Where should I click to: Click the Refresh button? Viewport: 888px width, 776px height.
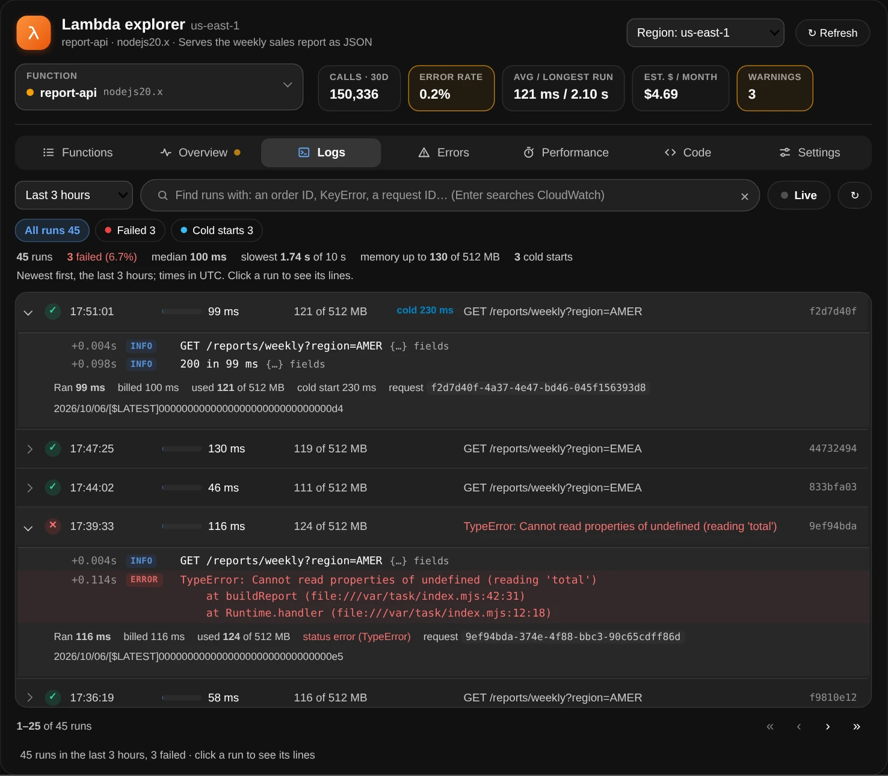click(833, 33)
